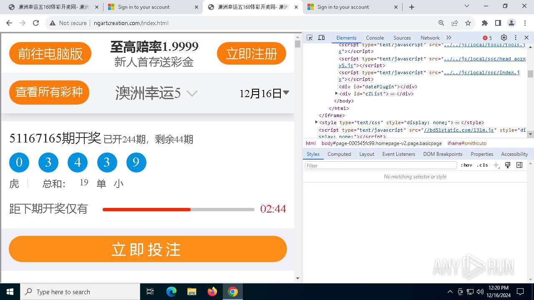Switch to the Elements tab
The image size is (534, 300).
[x=346, y=37]
